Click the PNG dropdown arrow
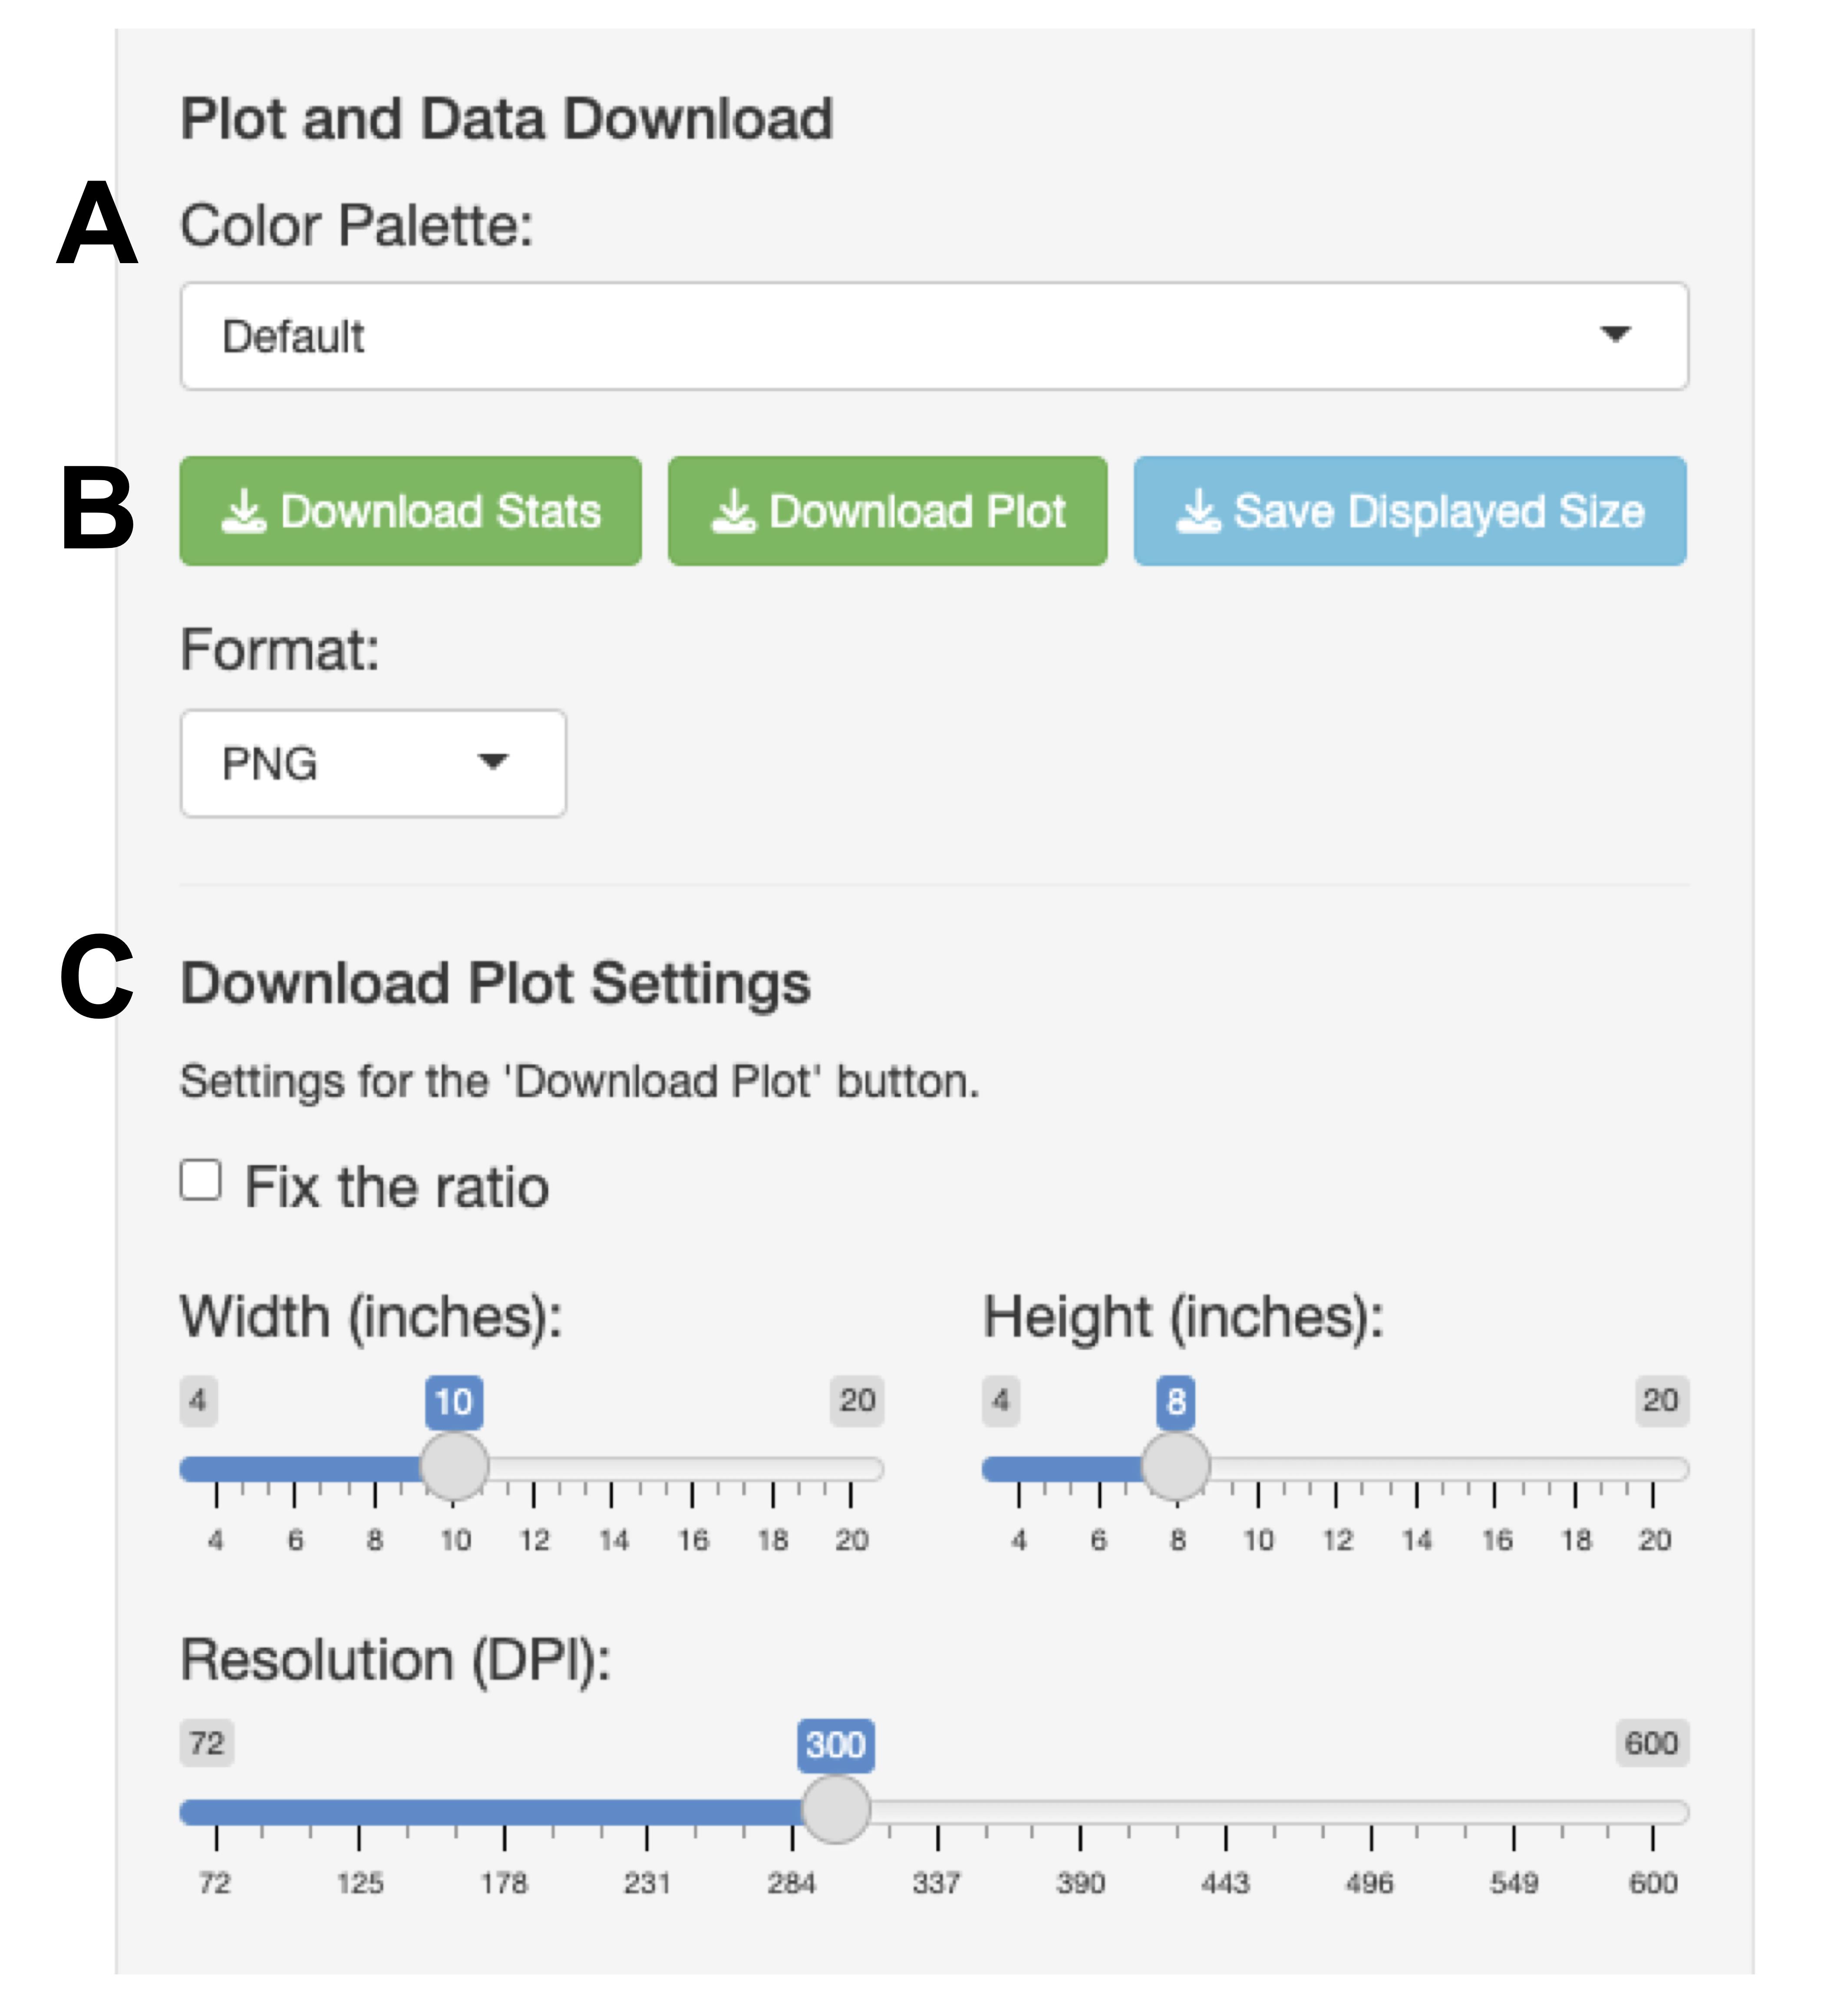Image resolution: width=1831 pixels, height=2016 pixels. click(x=493, y=762)
